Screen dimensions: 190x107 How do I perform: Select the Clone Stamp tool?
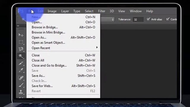(21, 92)
